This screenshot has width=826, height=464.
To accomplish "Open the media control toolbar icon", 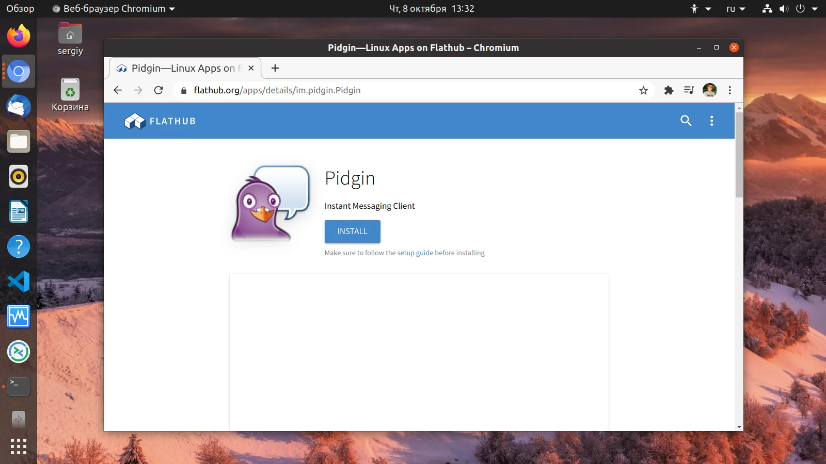I will (x=689, y=90).
